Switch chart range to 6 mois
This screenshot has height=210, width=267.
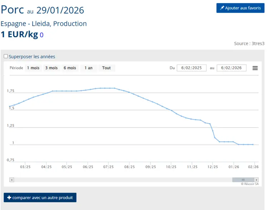click(70, 68)
